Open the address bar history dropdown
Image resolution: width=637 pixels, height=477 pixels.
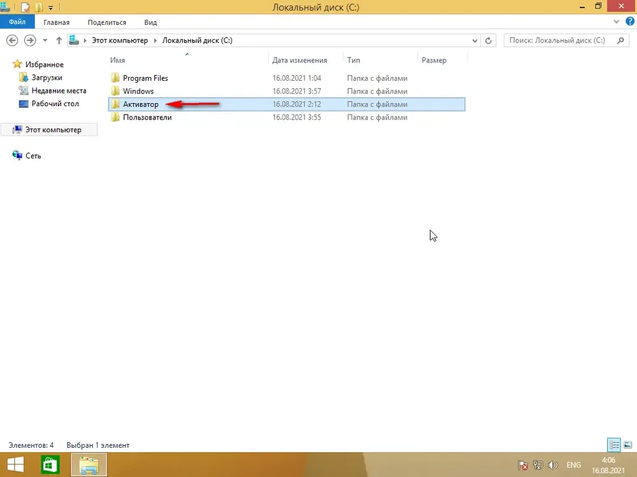(475, 41)
